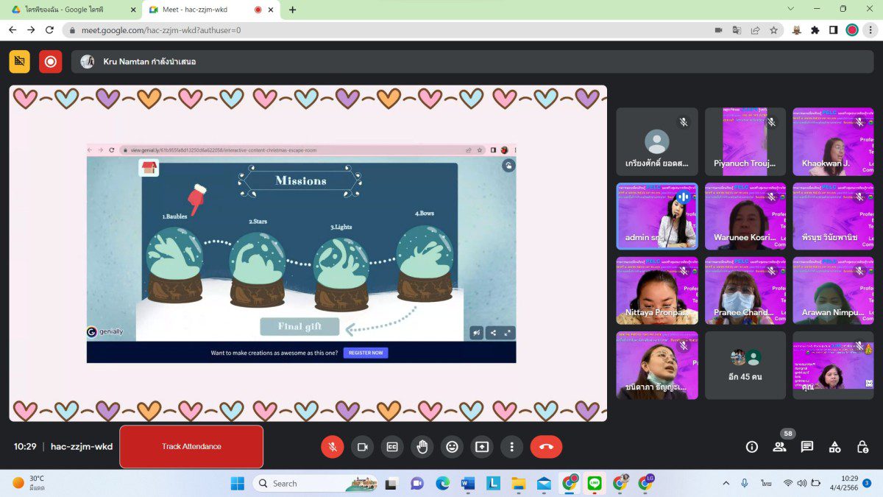Click Final gift button in presentation
This screenshot has height=497, width=883.
(x=299, y=326)
